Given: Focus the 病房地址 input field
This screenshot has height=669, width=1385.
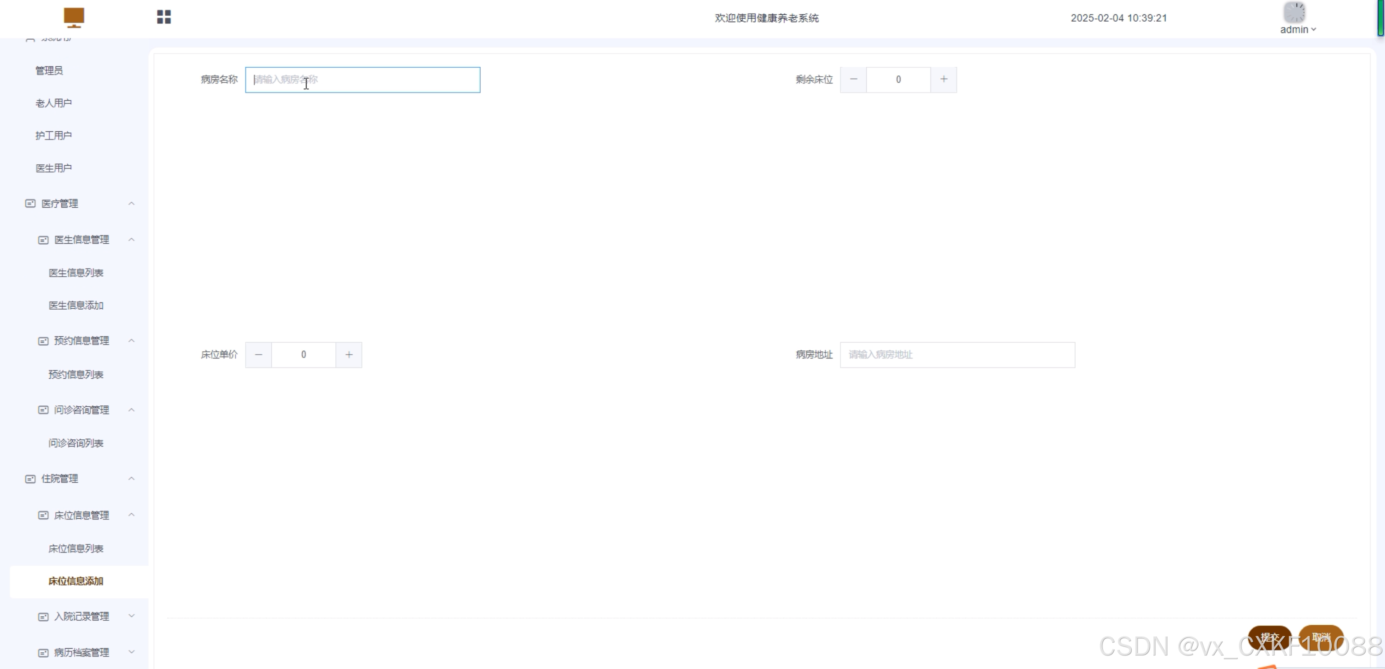Looking at the screenshot, I should pyautogui.click(x=957, y=355).
